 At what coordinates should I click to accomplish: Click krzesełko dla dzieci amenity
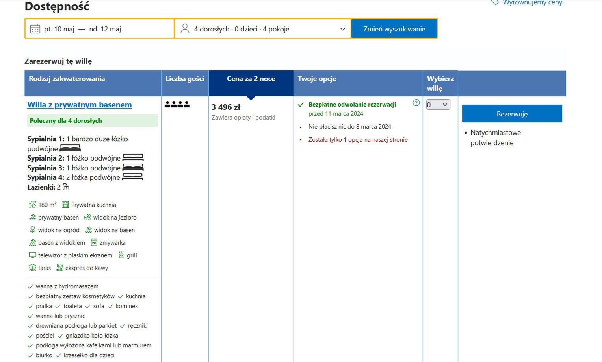(x=89, y=355)
